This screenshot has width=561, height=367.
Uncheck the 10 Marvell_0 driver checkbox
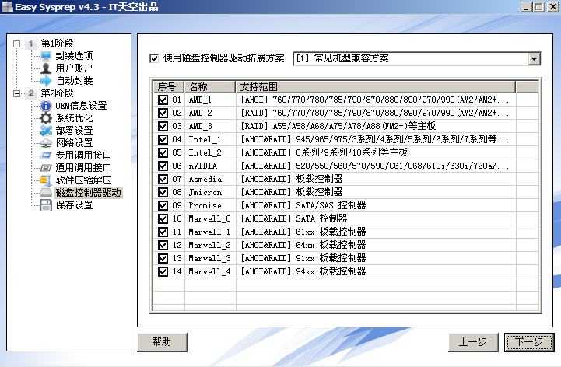[x=163, y=218]
